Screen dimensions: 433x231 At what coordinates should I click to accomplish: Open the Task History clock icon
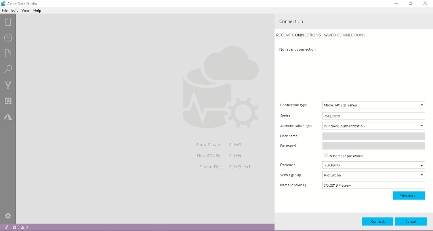point(8,38)
